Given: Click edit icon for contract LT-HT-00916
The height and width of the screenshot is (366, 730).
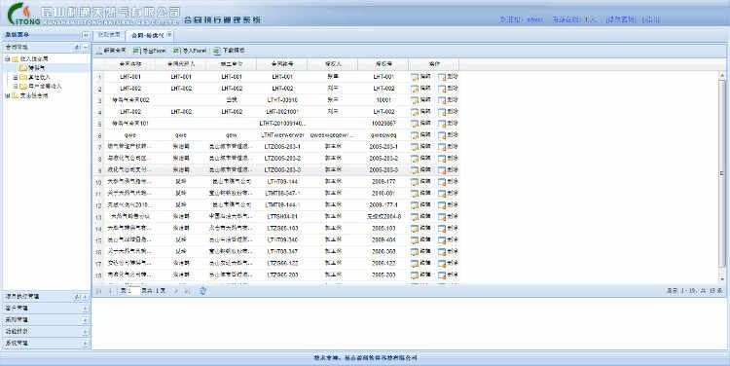Looking at the screenshot, I should (x=415, y=100).
